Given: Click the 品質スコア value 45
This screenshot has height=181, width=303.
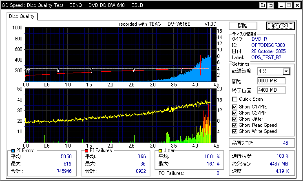Looking at the screenshot, I should (x=285, y=143).
